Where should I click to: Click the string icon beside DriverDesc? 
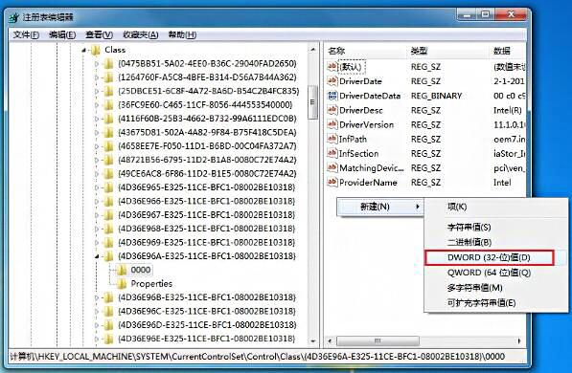pos(332,110)
